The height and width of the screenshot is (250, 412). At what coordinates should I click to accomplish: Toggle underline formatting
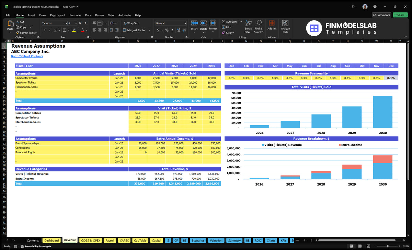point(55,30)
